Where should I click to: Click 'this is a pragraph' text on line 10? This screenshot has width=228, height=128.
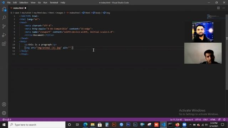pyautogui.click(x=40, y=44)
